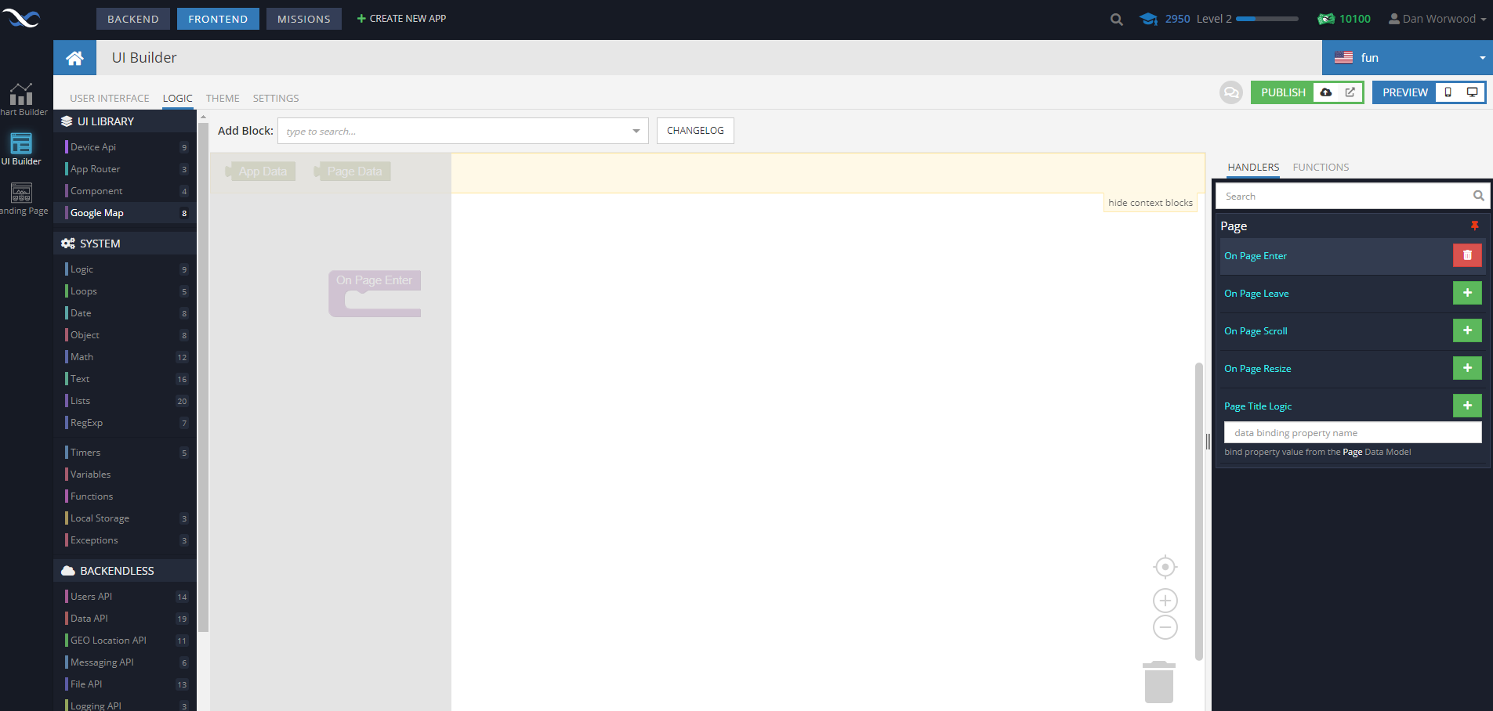Click the block library vertical scrollbar

tap(204, 376)
